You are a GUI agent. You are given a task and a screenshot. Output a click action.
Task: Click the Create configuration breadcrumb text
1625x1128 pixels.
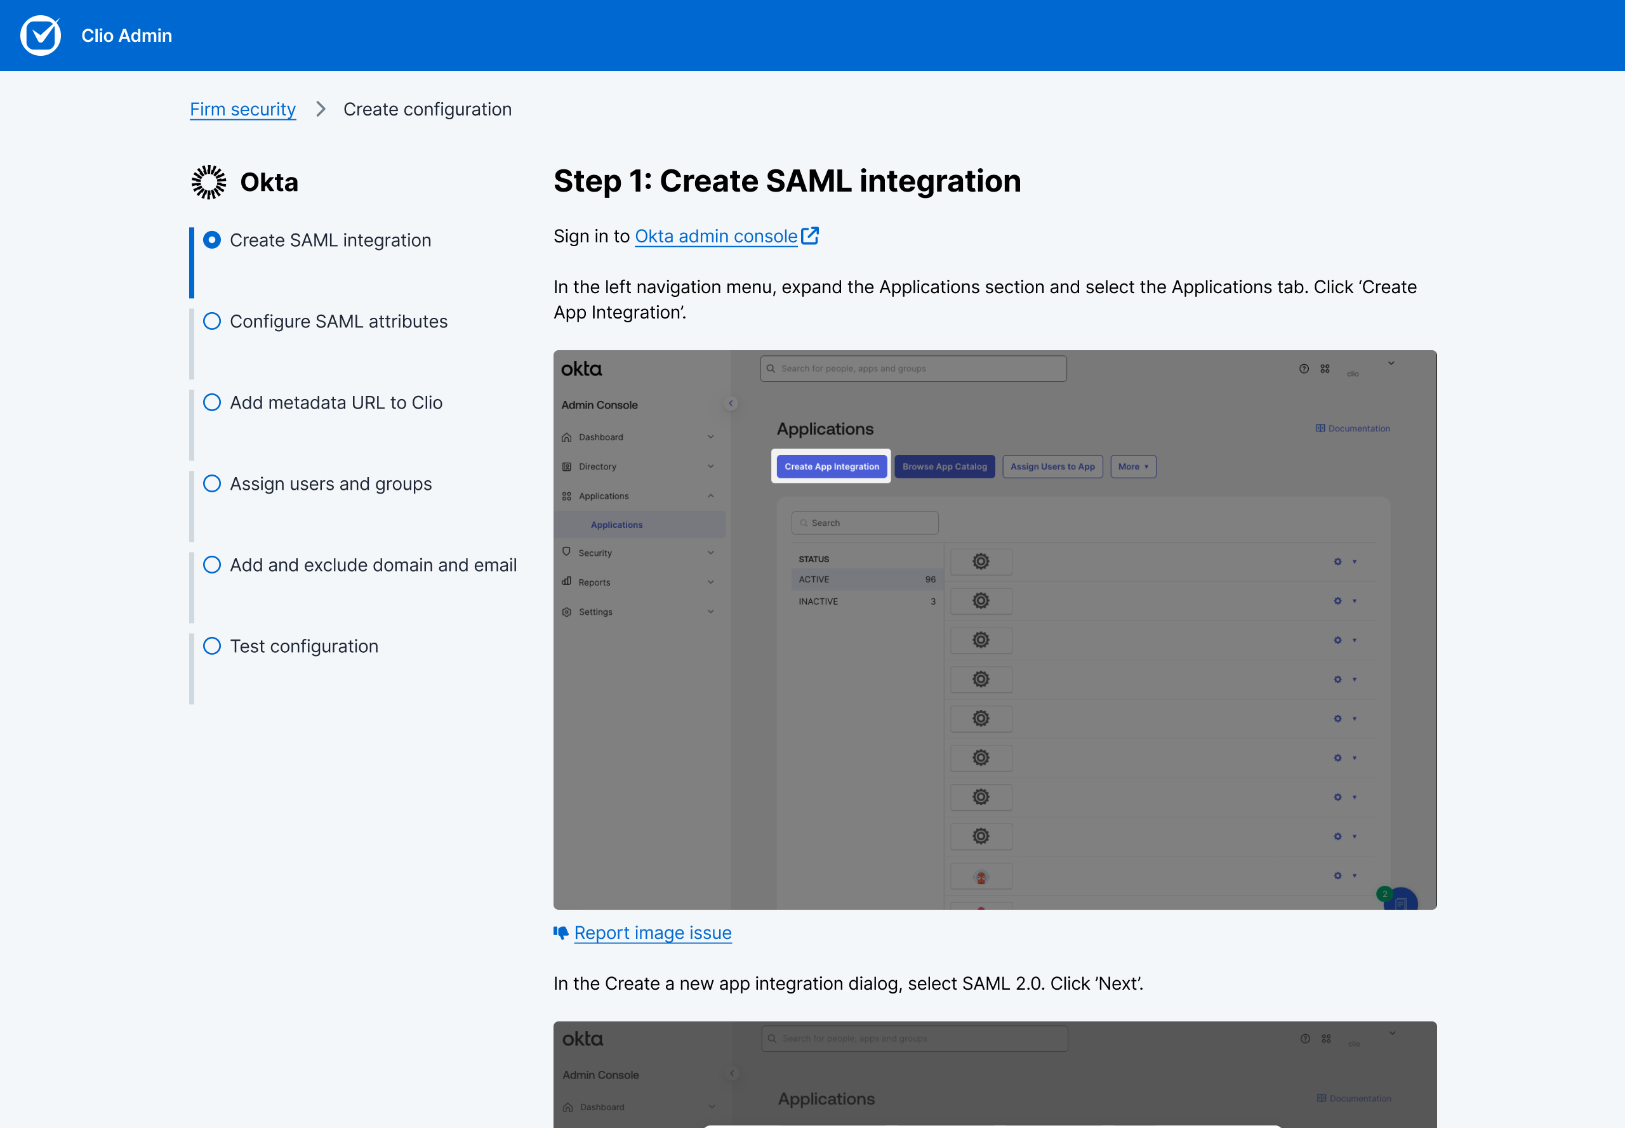click(427, 110)
